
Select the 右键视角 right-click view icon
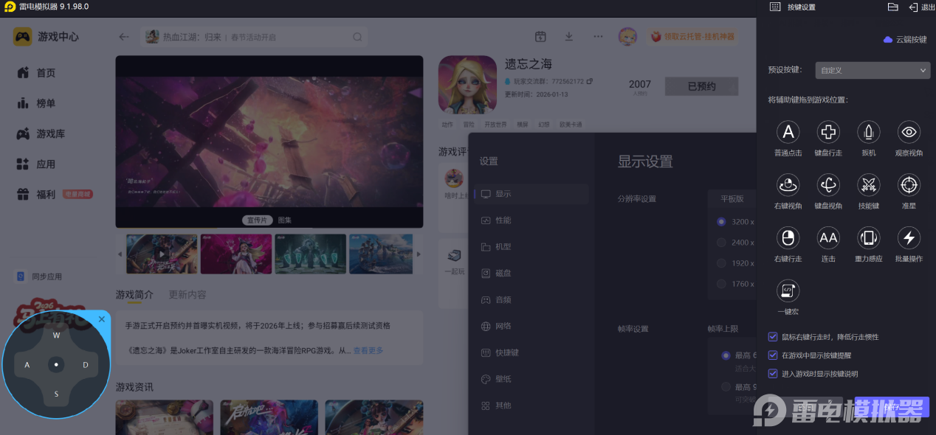788,185
